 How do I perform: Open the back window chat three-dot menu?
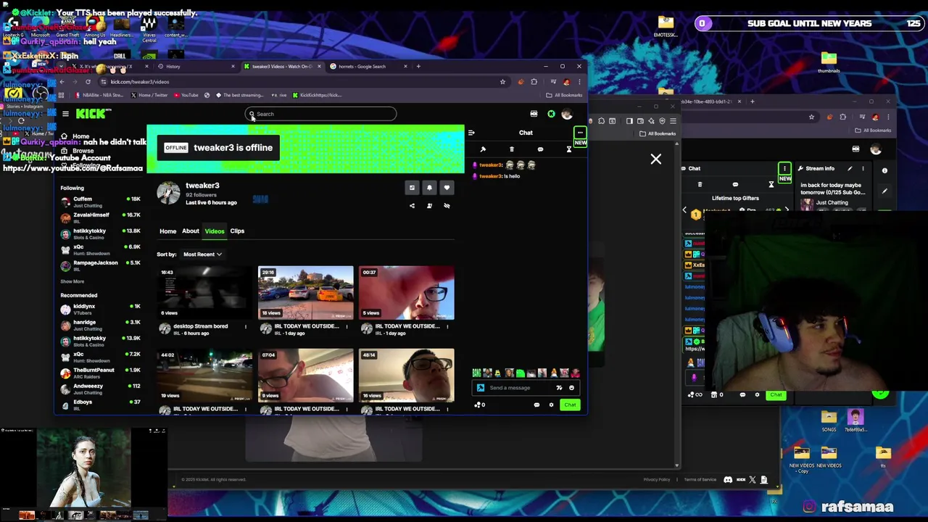pyautogui.click(x=784, y=168)
